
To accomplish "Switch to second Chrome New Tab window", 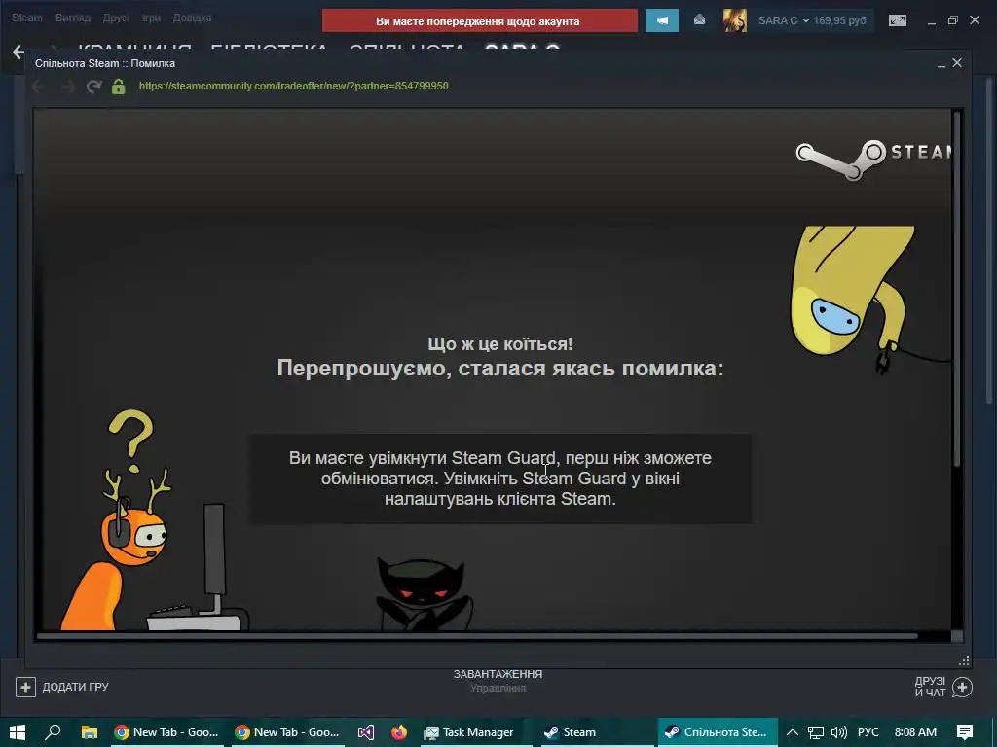I will [x=288, y=732].
